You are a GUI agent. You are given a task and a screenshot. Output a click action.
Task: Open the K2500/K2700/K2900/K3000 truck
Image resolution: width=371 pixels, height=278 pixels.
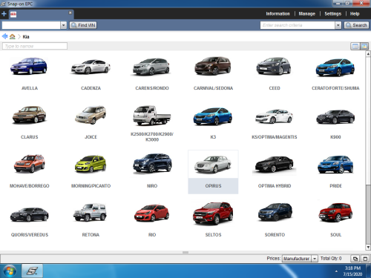point(151,115)
